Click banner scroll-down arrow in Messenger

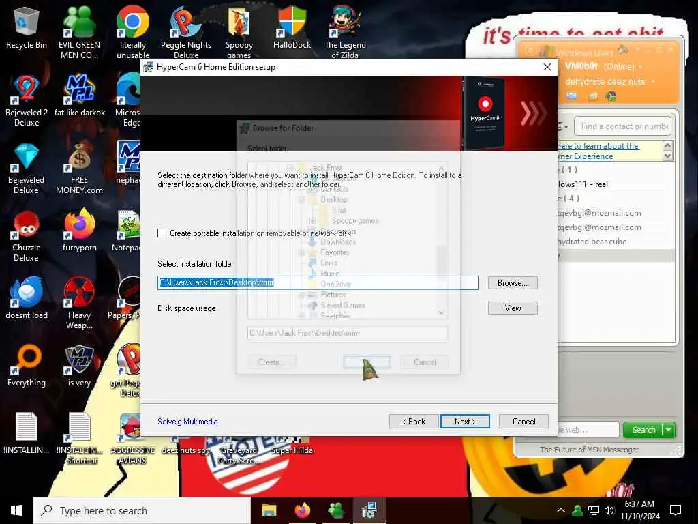[667, 156]
